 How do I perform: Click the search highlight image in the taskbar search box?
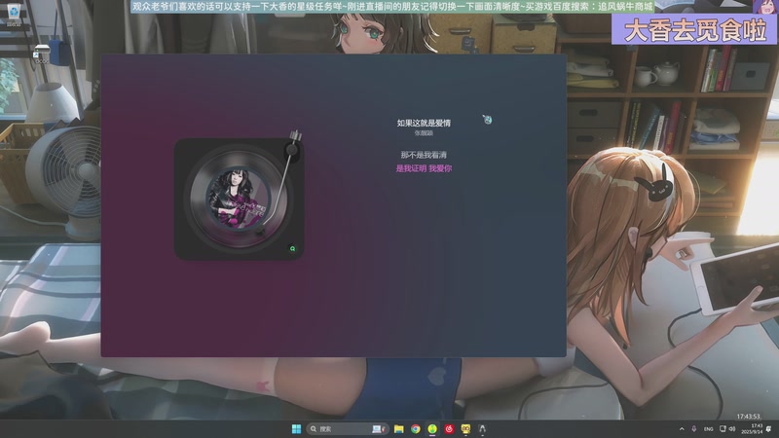pos(380,429)
